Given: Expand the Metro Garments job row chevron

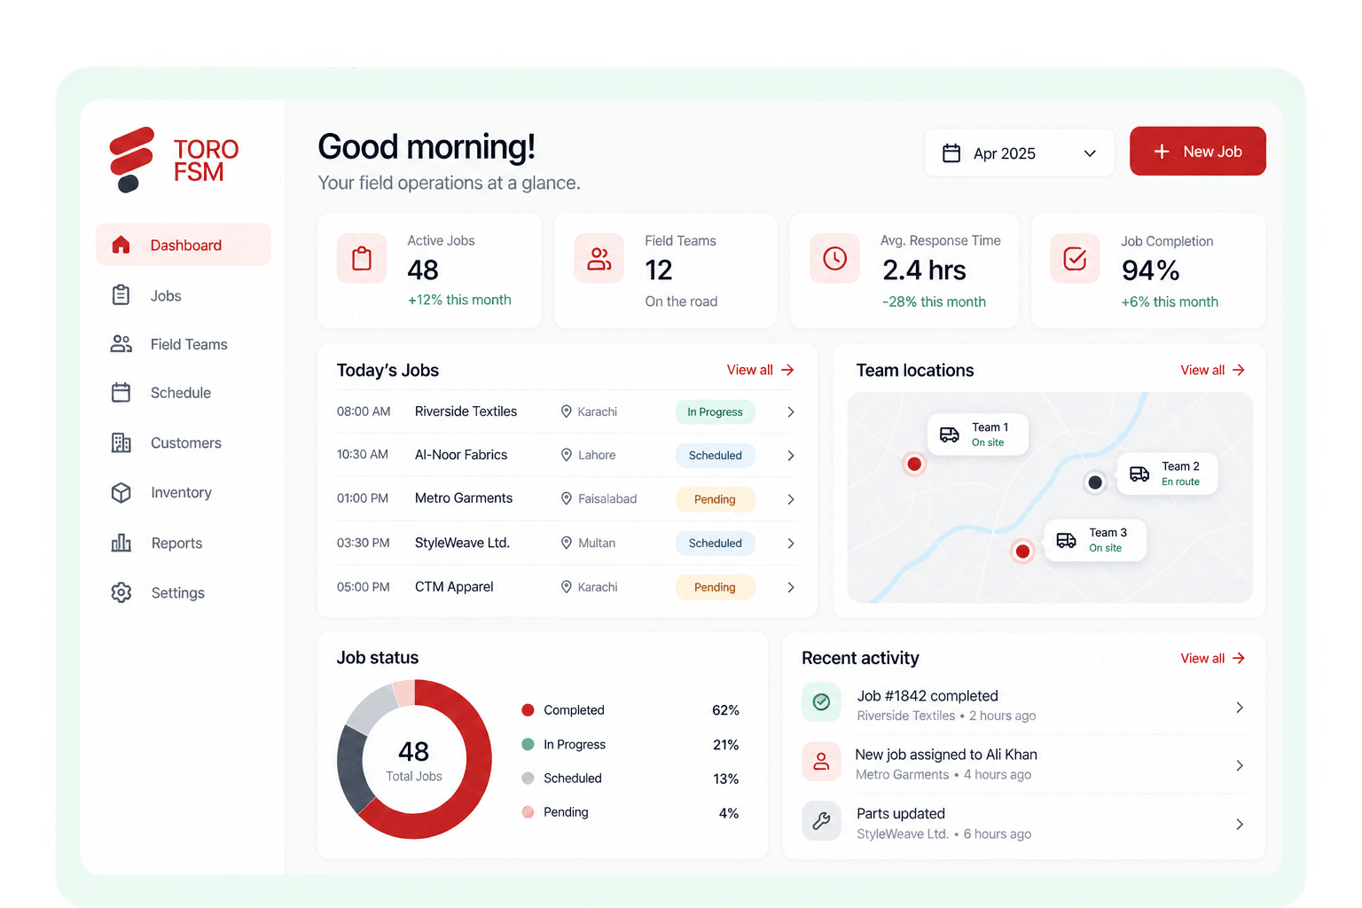Looking at the screenshot, I should tap(791, 499).
